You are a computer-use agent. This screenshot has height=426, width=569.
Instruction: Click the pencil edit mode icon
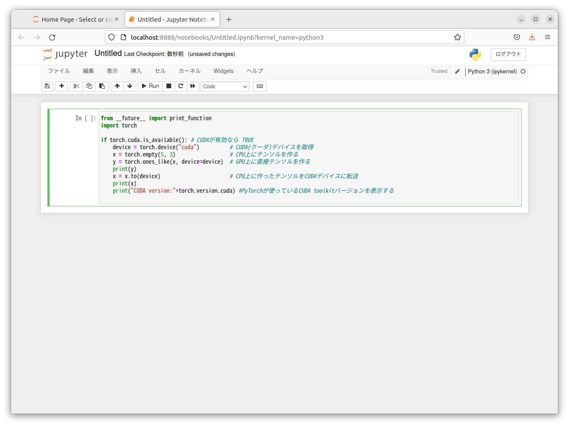point(458,72)
